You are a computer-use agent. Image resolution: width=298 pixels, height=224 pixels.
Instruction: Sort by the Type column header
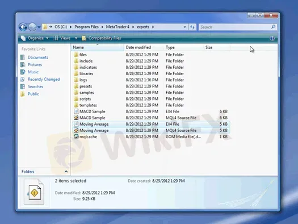(183, 47)
